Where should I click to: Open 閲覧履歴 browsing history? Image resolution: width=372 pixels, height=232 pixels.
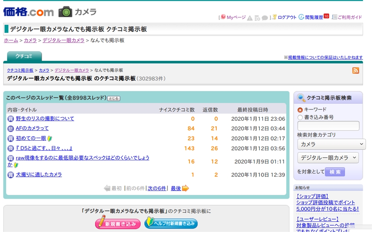tap(314, 17)
